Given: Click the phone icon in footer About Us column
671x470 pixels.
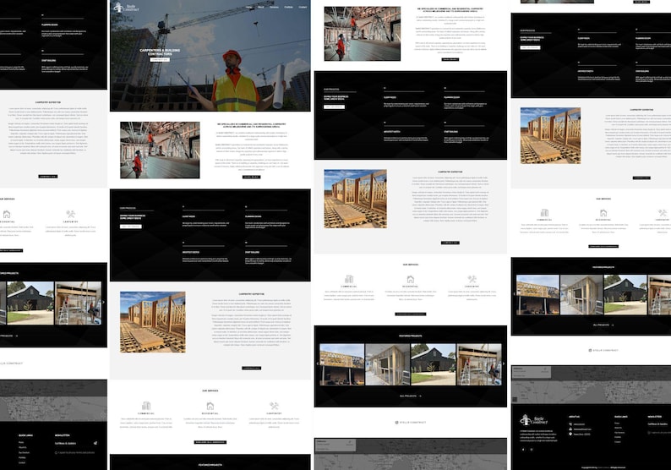Looking at the screenshot, I should click(x=570, y=424).
